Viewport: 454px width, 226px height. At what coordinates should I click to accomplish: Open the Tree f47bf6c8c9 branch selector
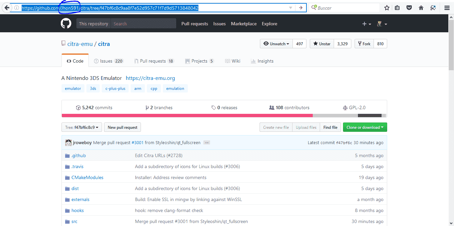(x=82, y=127)
